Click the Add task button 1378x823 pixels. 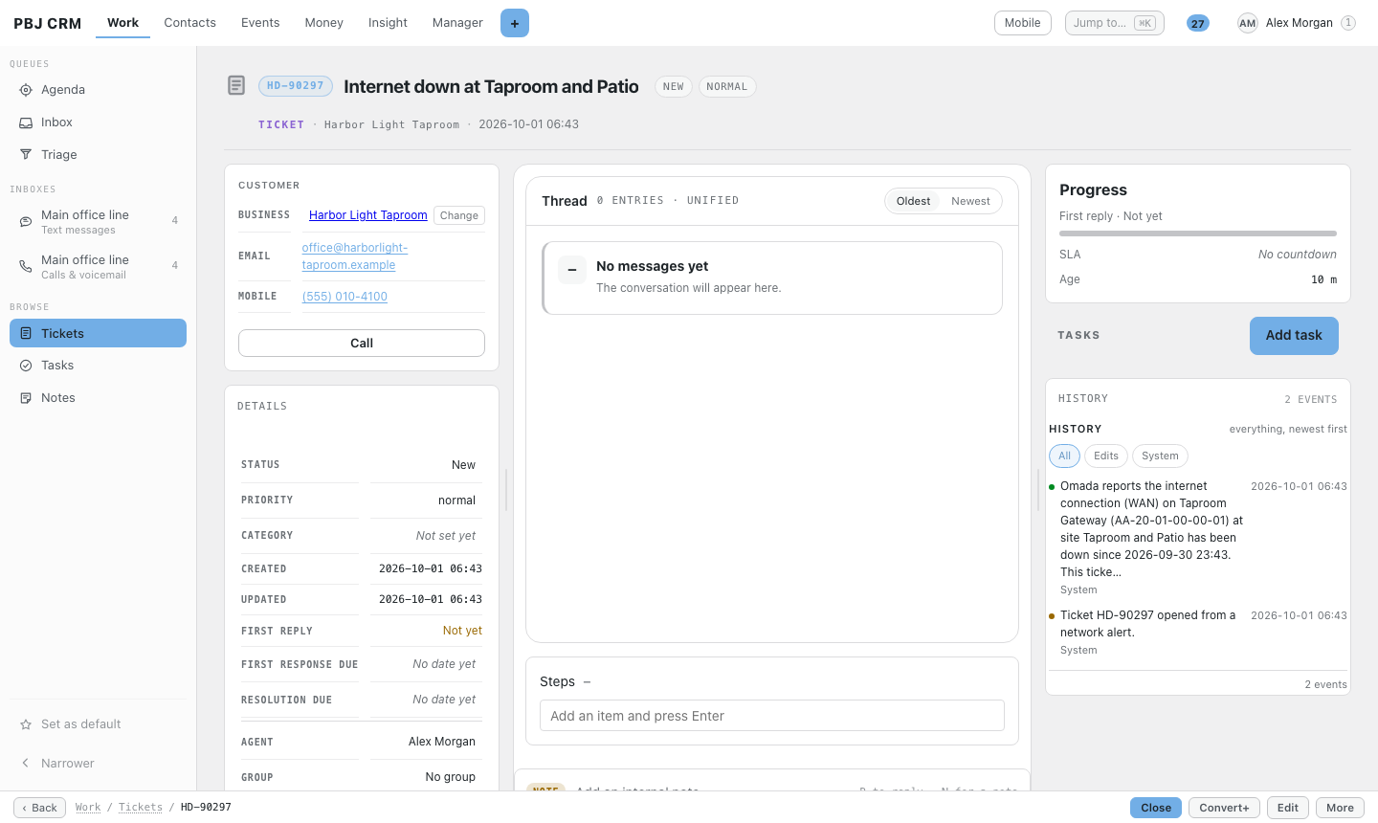pyautogui.click(x=1294, y=336)
